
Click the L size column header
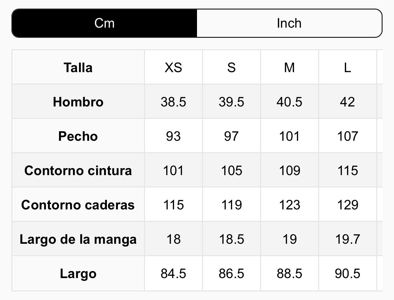click(x=347, y=67)
